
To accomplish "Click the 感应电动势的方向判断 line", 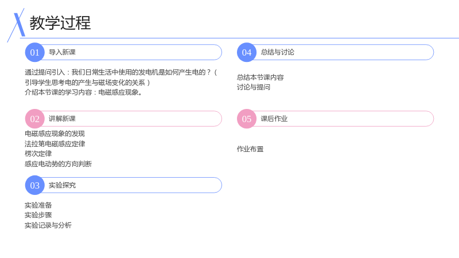I will 59,164.
